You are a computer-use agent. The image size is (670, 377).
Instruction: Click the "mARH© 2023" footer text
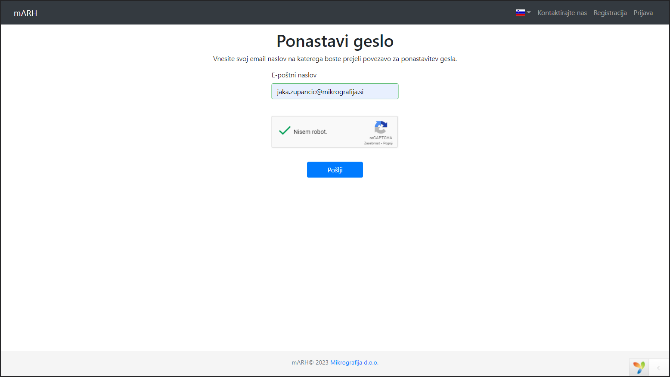[x=310, y=362]
